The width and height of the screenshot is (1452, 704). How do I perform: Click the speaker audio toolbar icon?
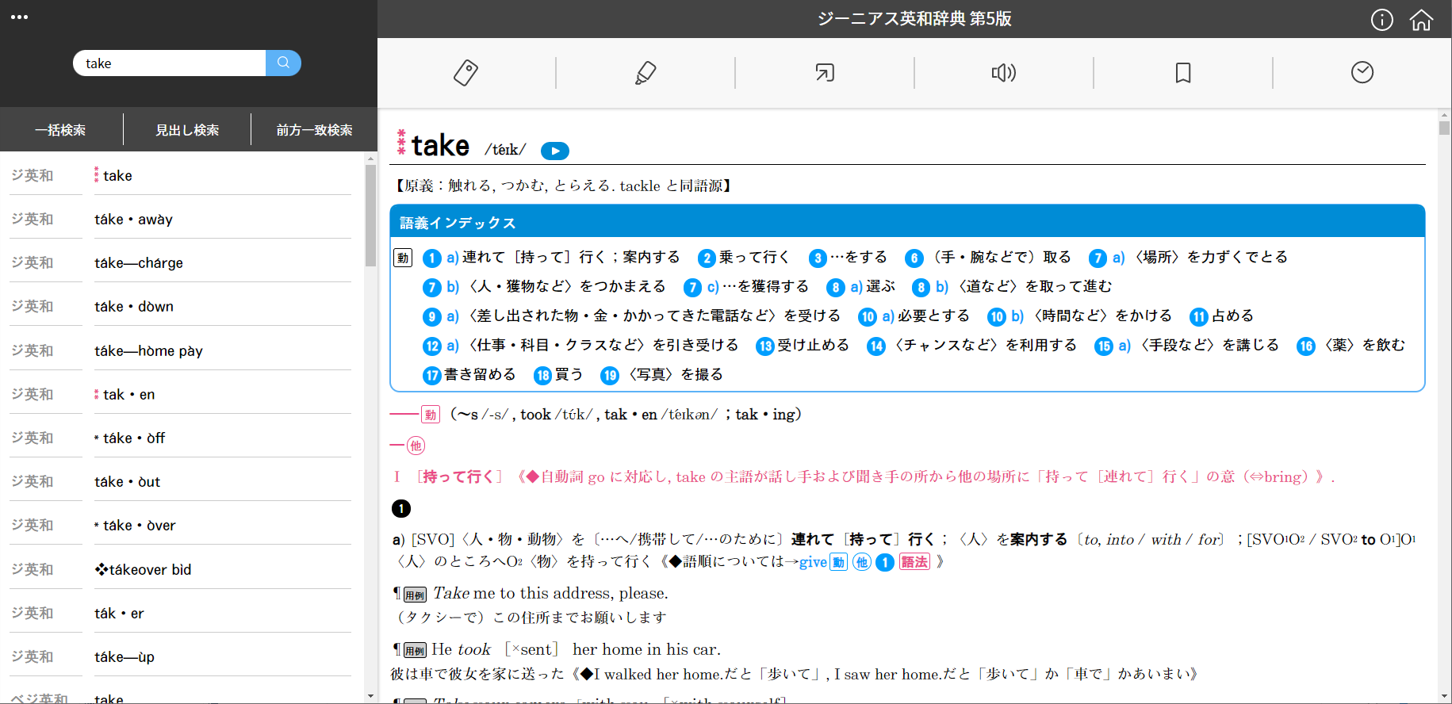[x=1004, y=73]
